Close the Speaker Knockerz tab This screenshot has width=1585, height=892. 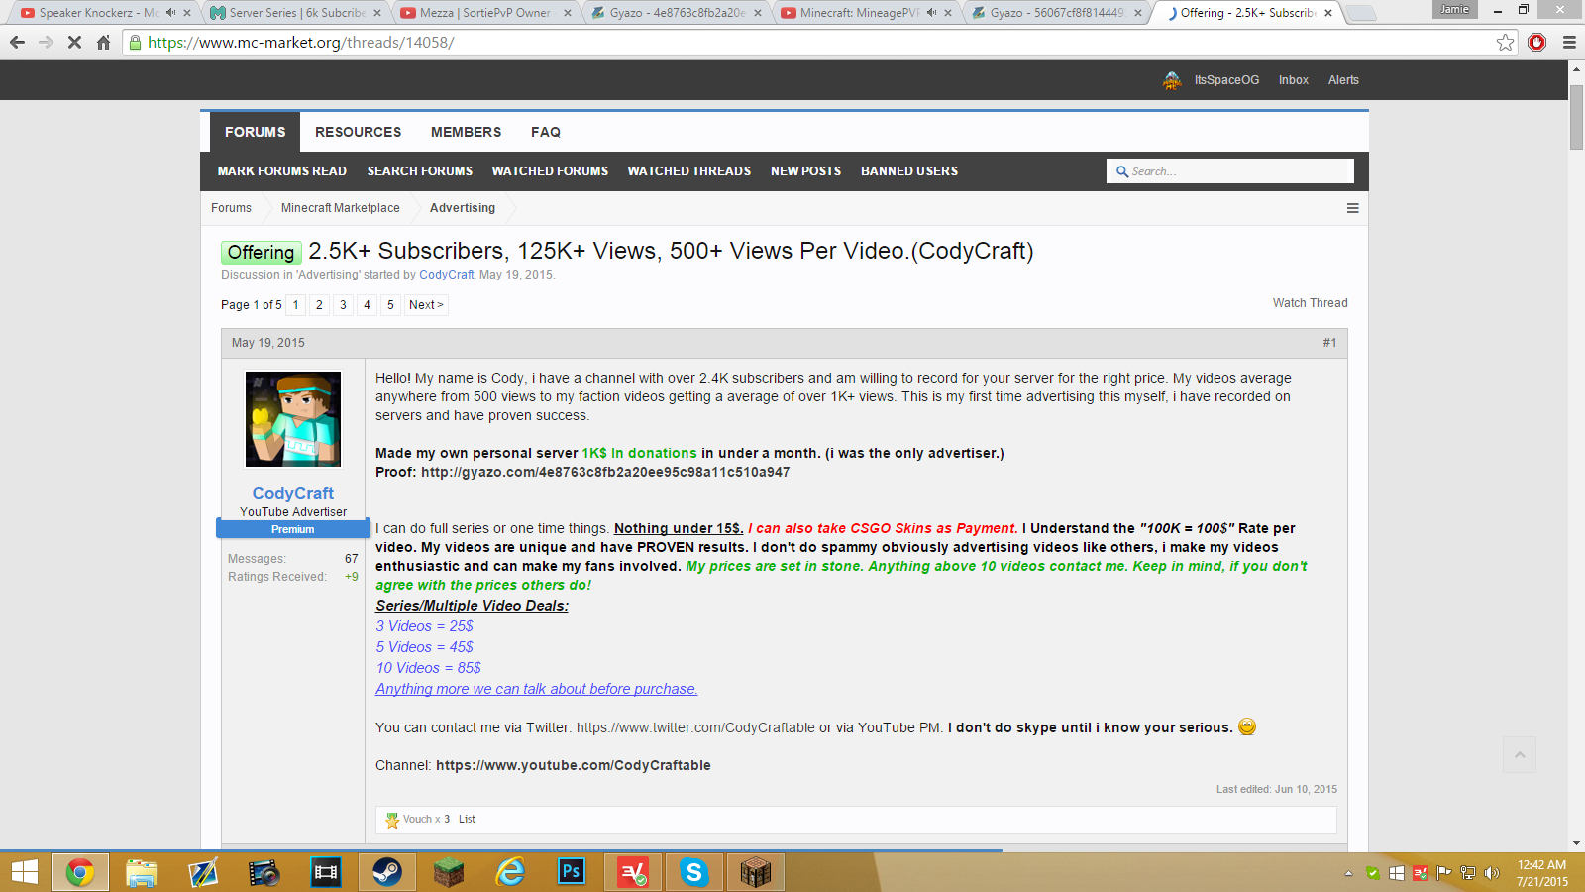point(187,13)
